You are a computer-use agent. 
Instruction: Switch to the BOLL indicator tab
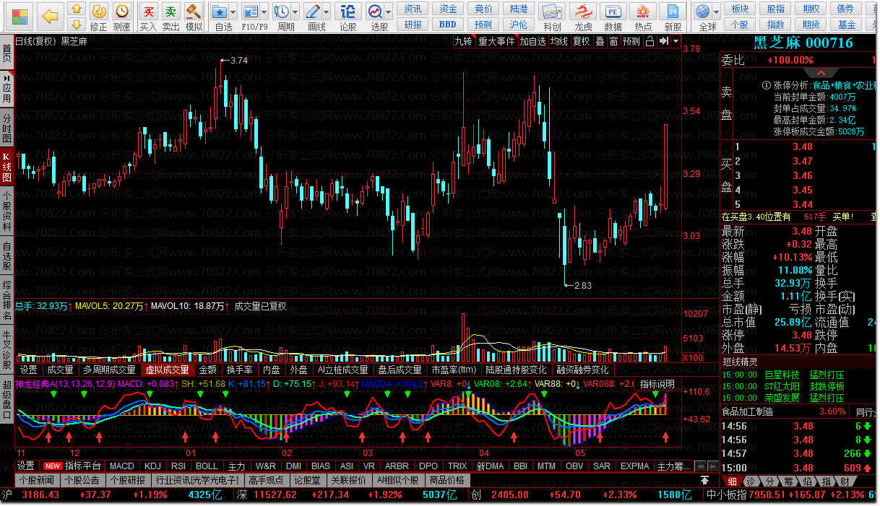(x=207, y=466)
